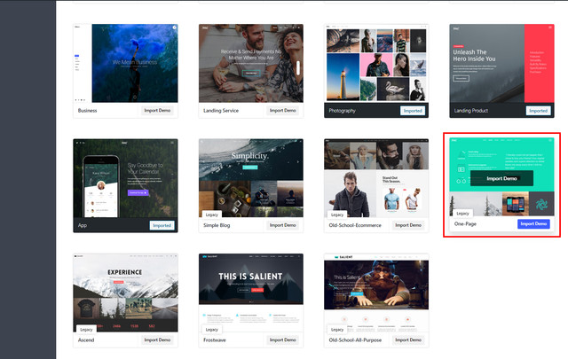Image resolution: width=568 pixels, height=359 pixels.
Task: Import the Old-School-All-Purpose demo
Action: point(408,339)
